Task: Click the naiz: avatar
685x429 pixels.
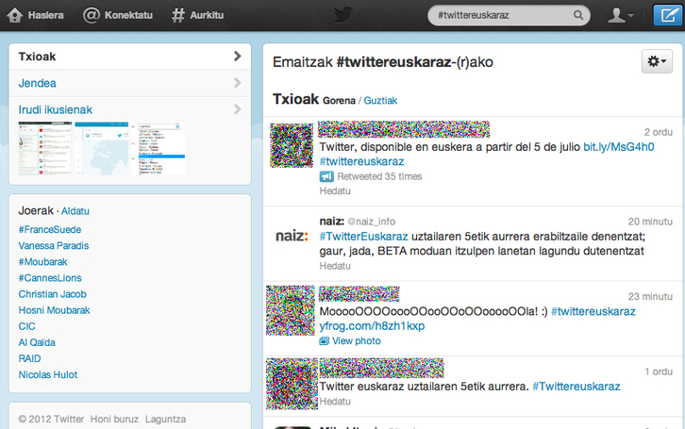Action: tap(292, 236)
